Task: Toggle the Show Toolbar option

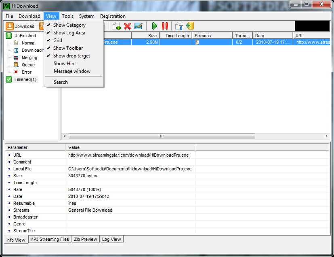Action: click(x=74, y=48)
